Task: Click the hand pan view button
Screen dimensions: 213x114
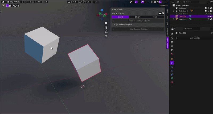Action: pos(106,28)
